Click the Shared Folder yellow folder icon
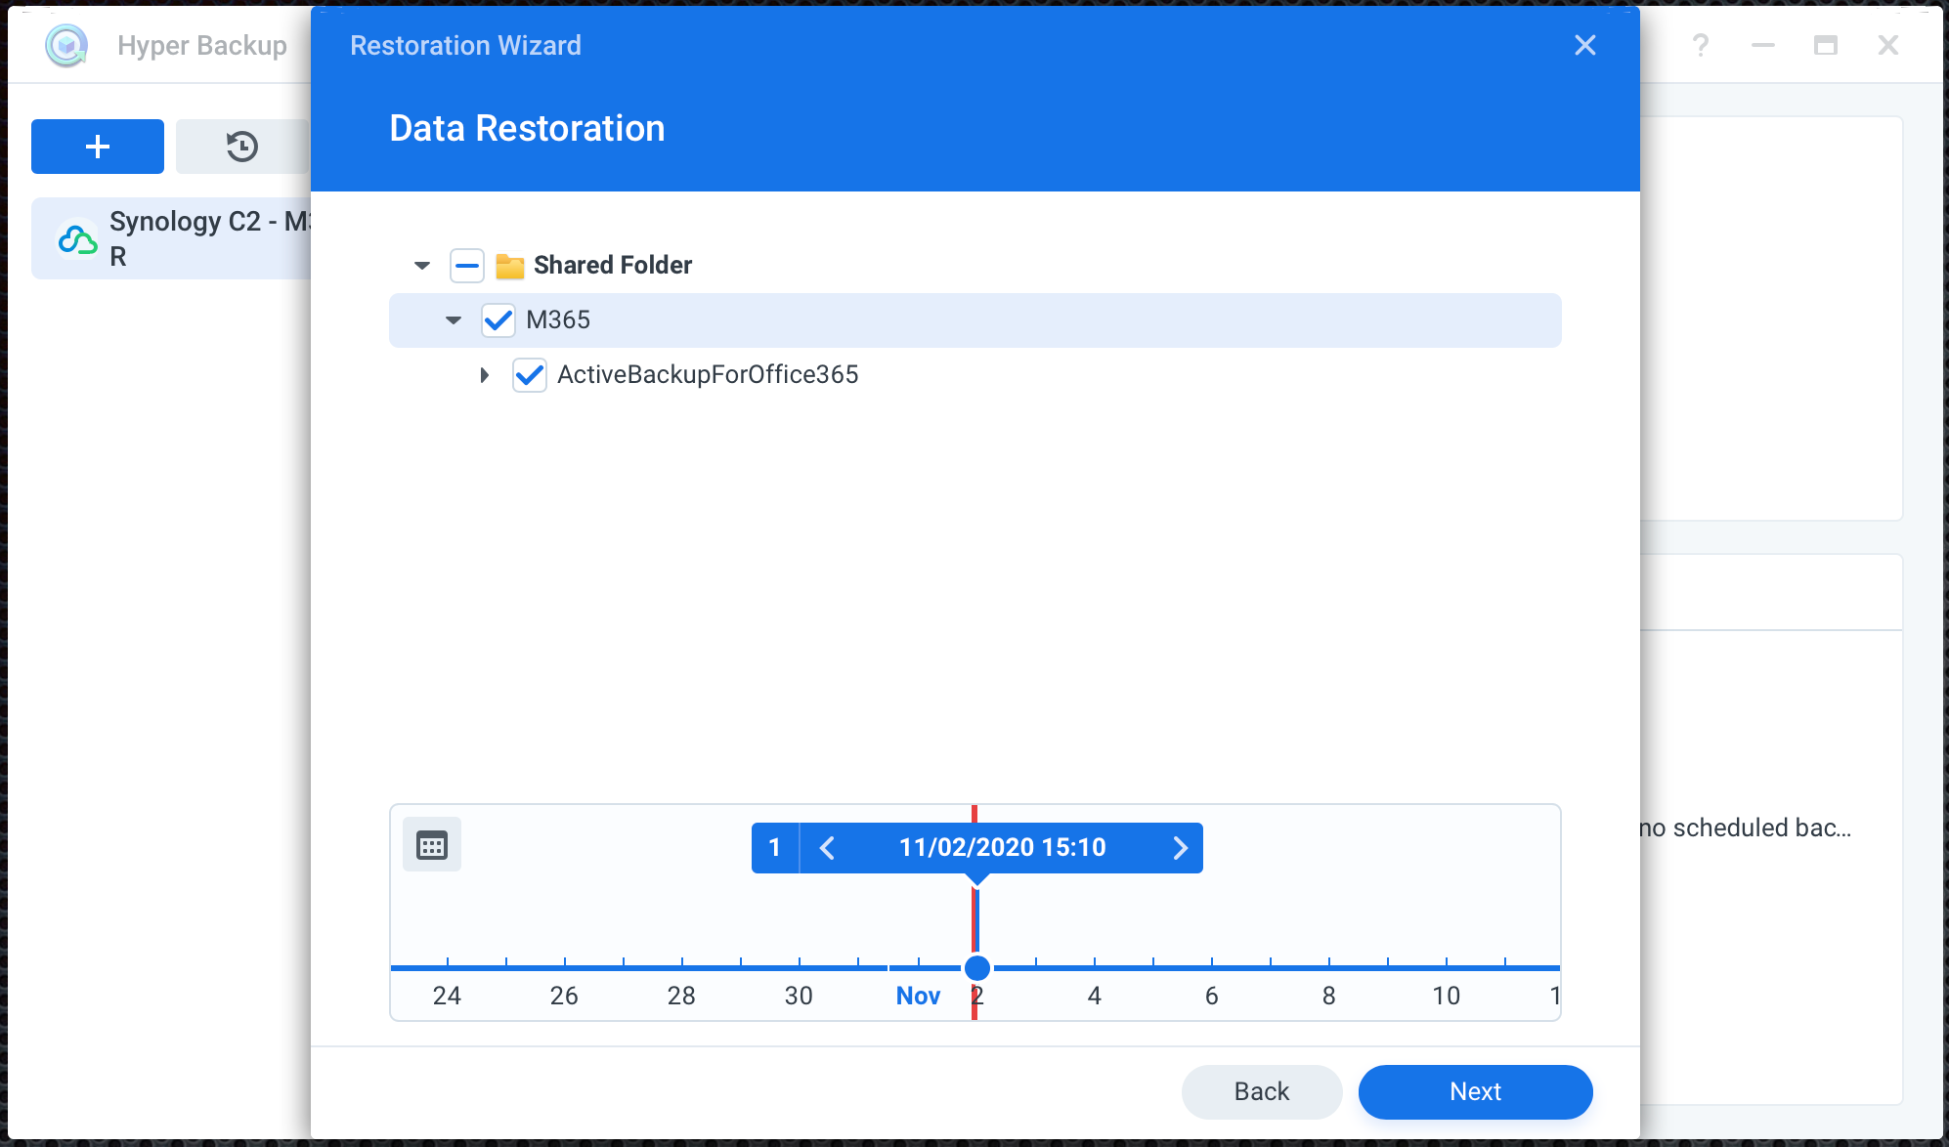The image size is (1949, 1147). click(510, 266)
